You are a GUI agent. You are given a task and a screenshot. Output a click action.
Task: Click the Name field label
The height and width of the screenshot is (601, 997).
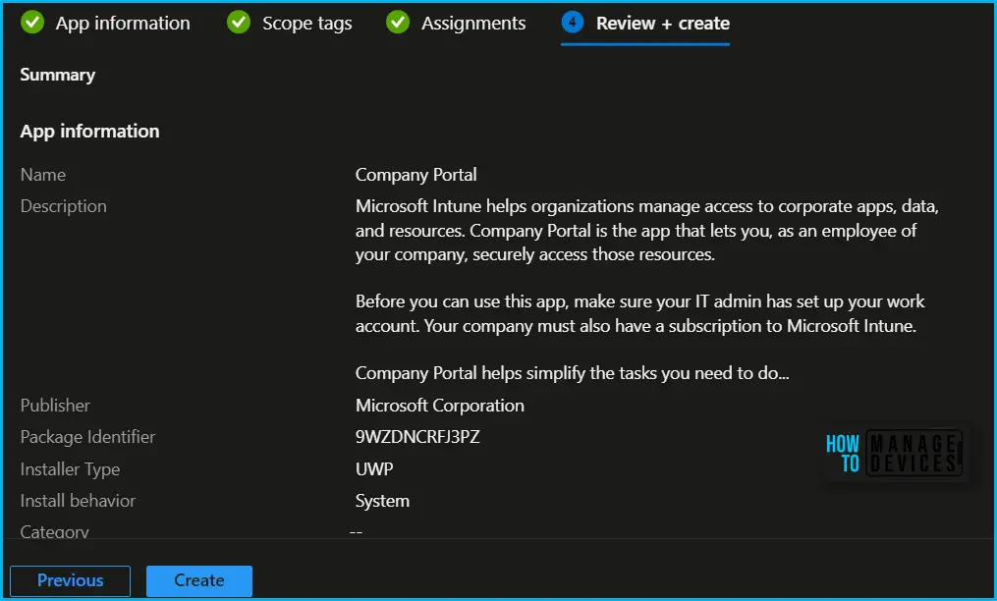pos(42,175)
